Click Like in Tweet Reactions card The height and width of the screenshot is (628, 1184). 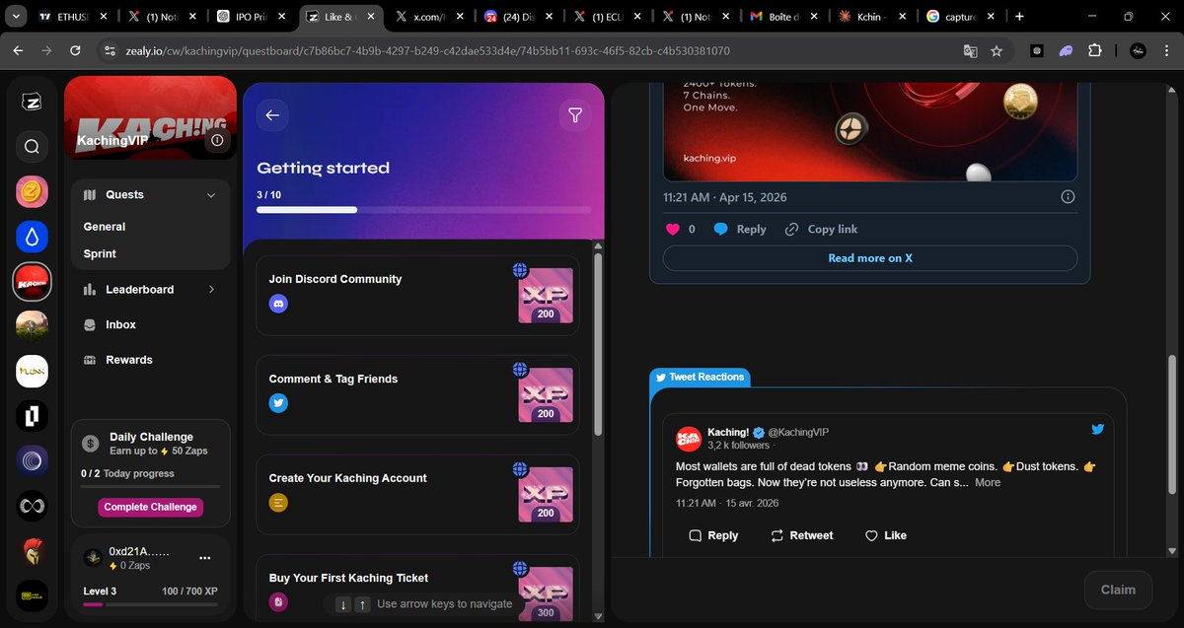click(x=885, y=535)
